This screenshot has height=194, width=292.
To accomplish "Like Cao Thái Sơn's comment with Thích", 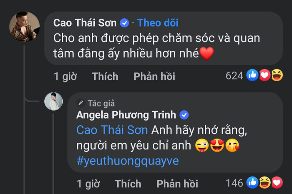I will [x=105, y=76].
